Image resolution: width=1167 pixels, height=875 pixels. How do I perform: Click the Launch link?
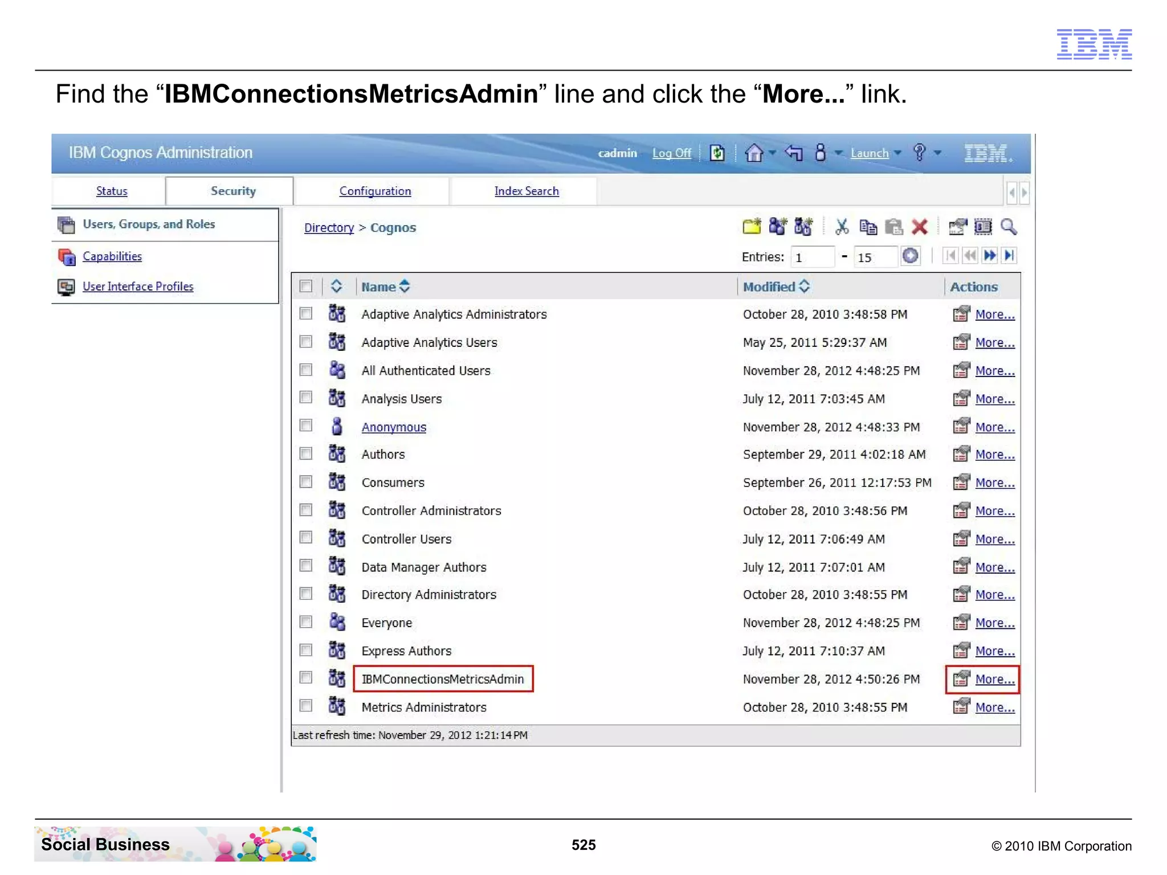point(870,153)
